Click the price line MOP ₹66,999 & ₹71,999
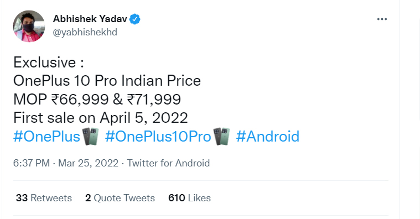Viewport: 420px width, 219px height. click(x=97, y=99)
